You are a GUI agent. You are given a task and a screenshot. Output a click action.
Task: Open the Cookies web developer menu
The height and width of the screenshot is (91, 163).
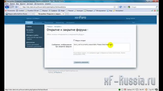pos(20,11)
